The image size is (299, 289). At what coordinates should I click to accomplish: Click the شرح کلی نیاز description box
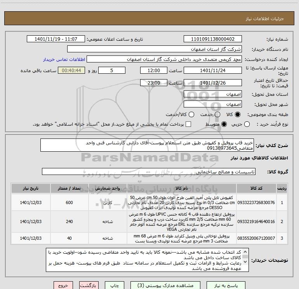[x=147, y=145]
